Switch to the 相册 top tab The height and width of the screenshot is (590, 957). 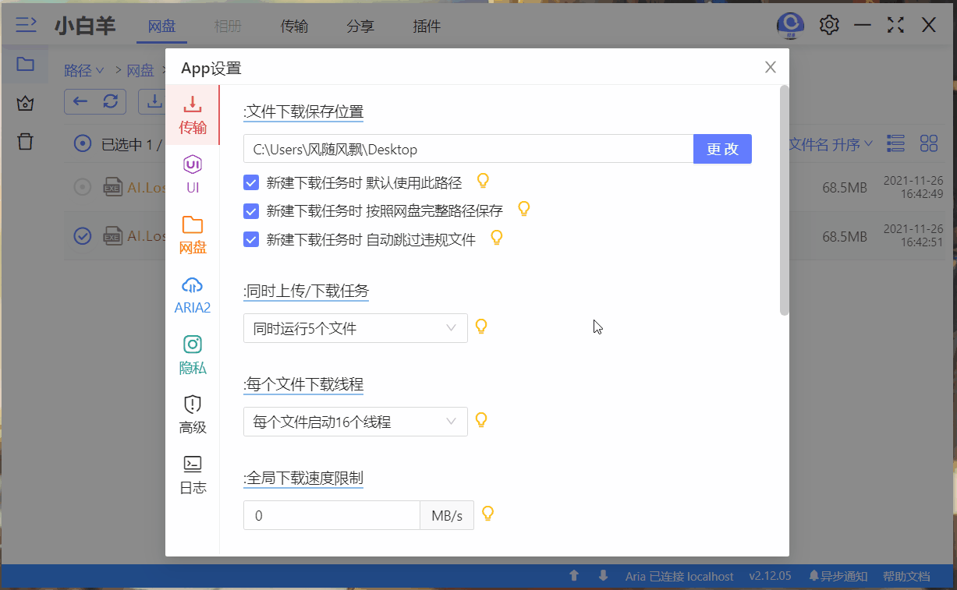228,26
